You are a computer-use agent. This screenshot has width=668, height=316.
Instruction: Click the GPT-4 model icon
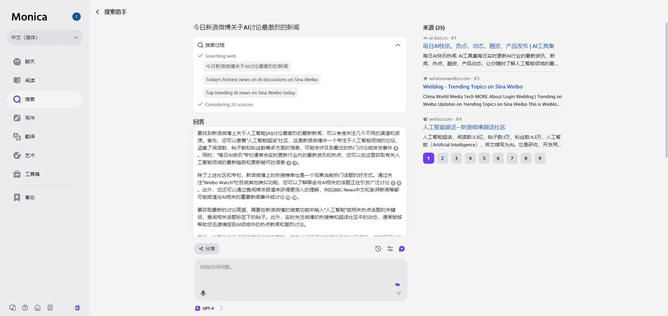click(x=198, y=308)
